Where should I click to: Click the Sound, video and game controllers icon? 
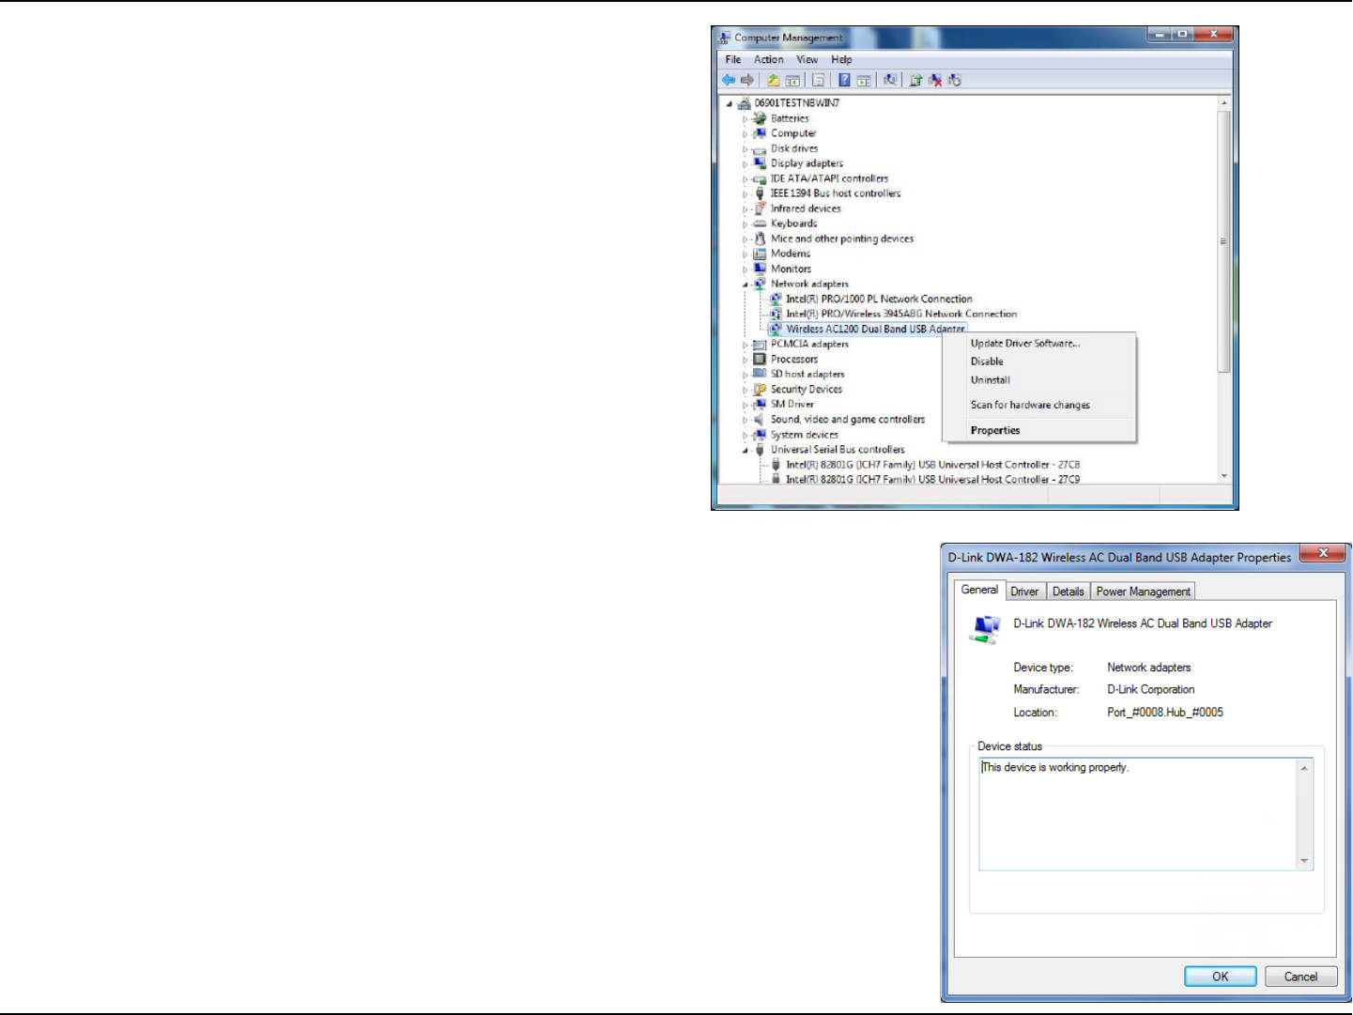(x=760, y=420)
